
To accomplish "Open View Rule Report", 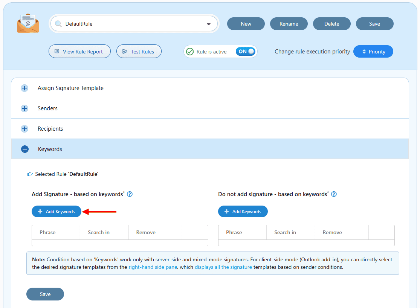I will click(79, 52).
